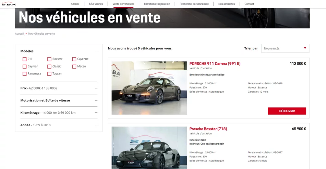Click the SBA logo in header

click(x=9, y=4)
